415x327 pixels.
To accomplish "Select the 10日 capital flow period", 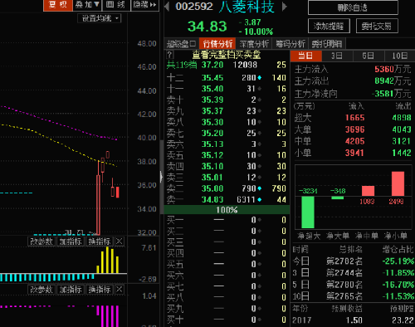I will tap(399, 56).
